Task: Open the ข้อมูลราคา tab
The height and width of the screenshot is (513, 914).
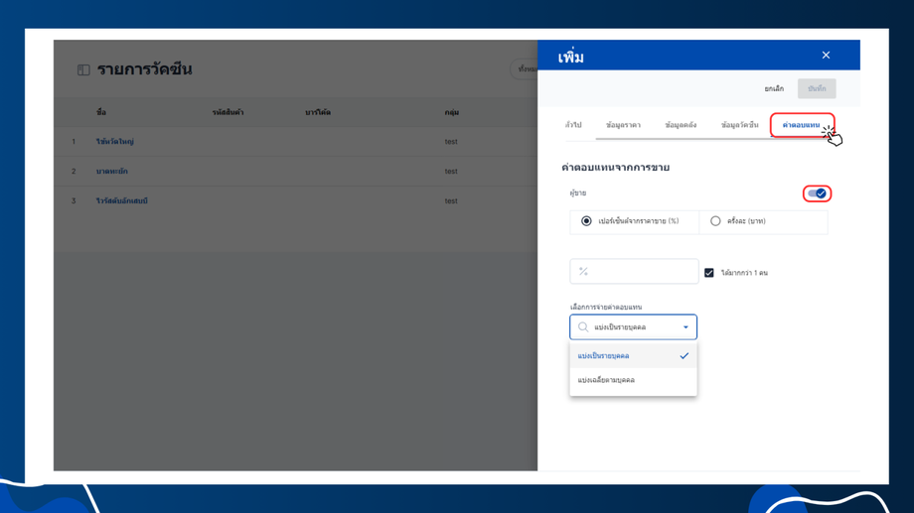Action: point(623,125)
